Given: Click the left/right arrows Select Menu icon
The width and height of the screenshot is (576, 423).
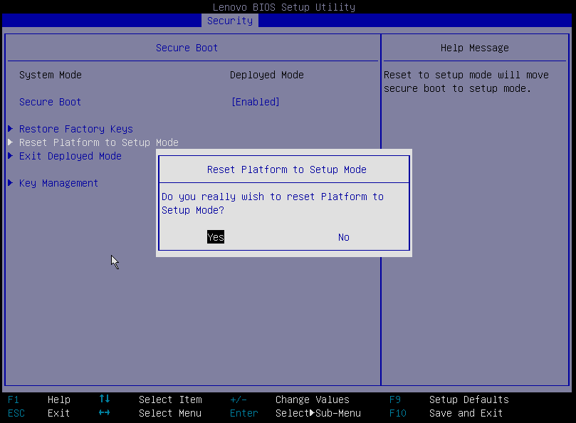Looking at the screenshot, I should coord(105,413).
